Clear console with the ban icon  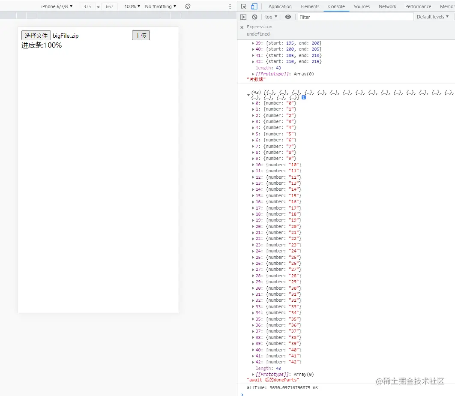tap(254, 17)
